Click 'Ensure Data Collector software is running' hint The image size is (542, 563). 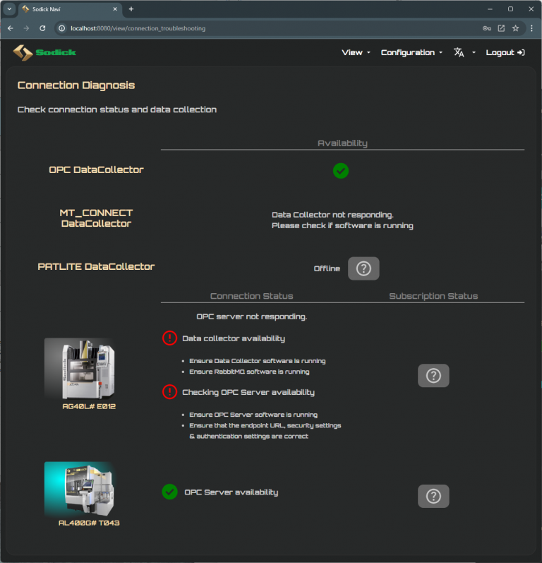pyautogui.click(x=257, y=361)
